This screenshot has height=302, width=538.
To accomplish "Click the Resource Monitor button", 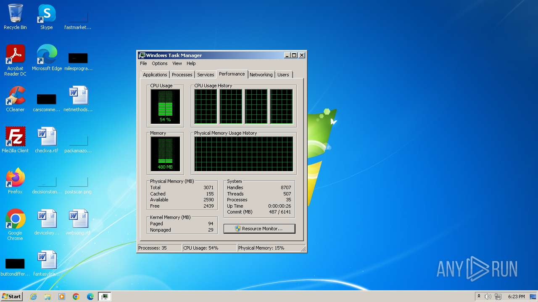I will tap(259, 229).
